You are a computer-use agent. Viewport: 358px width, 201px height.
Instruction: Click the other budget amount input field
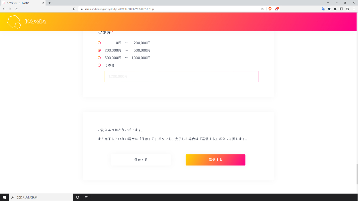(x=182, y=77)
